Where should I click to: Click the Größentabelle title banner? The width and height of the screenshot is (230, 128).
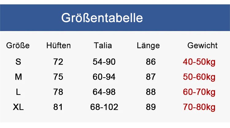[102, 18]
